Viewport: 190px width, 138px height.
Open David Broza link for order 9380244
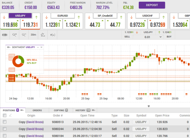pyautogui.click(x=35, y=129)
